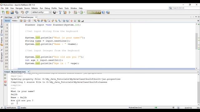Switch editor to Source view
Image resolution: width=200 pixels, height=112 pixels.
coord(7,21)
